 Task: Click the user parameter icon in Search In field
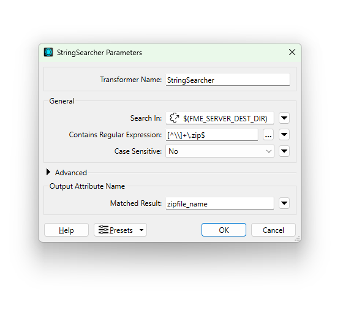[x=174, y=118]
